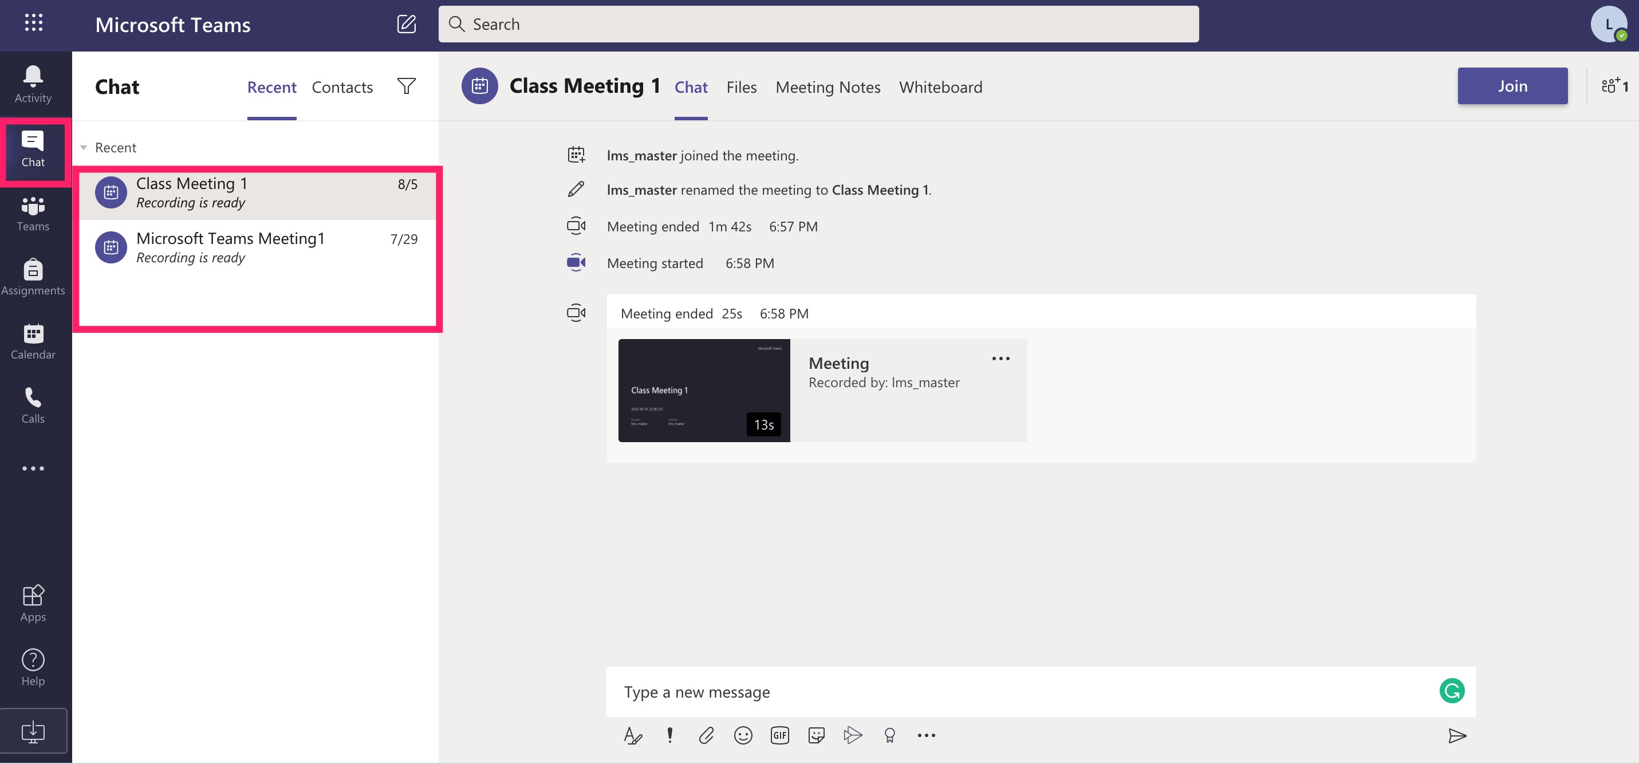1639x764 pixels.
Task: Switch to the Recent tab
Action: (x=271, y=87)
